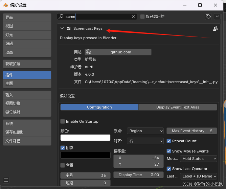Disable the Screencast Keys add-on checkbox
Viewport: 226px width, 189px height.
pyautogui.click(x=69, y=28)
